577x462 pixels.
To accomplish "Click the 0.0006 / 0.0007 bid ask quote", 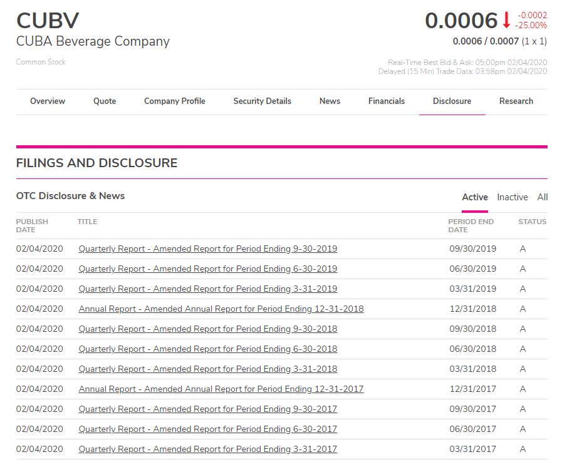I will (486, 41).
